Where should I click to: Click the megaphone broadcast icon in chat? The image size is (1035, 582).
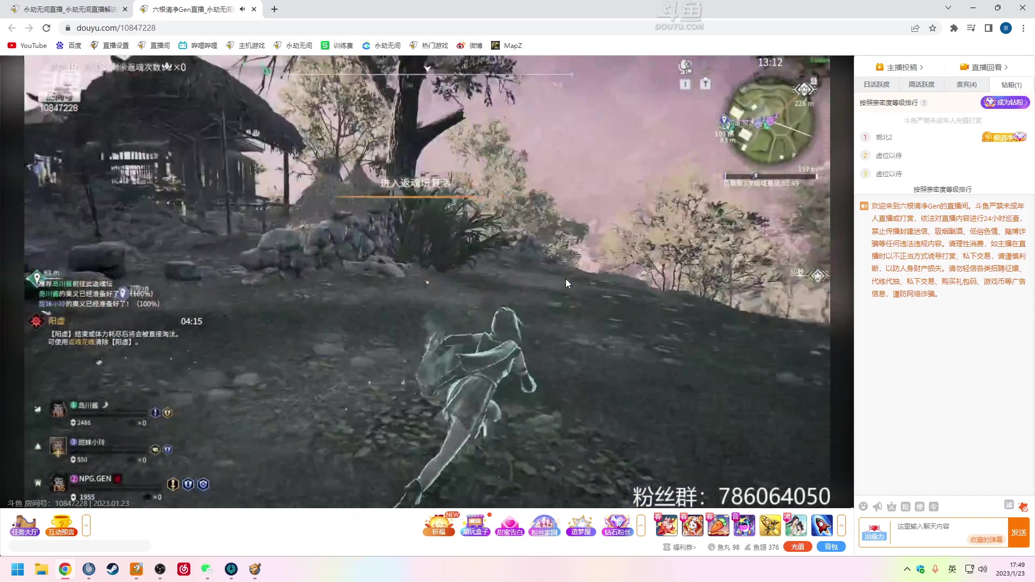click(878, 507)
